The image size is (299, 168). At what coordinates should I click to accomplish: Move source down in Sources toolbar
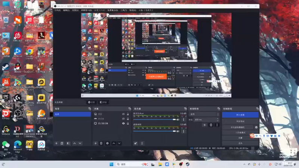[119, 143]
